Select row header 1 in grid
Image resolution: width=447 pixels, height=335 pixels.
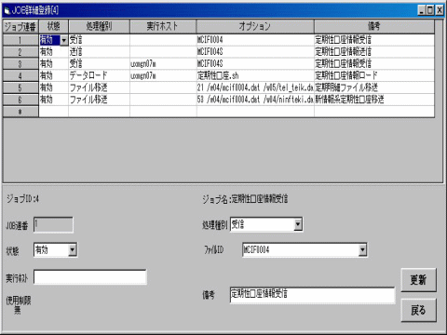point(20,40)
